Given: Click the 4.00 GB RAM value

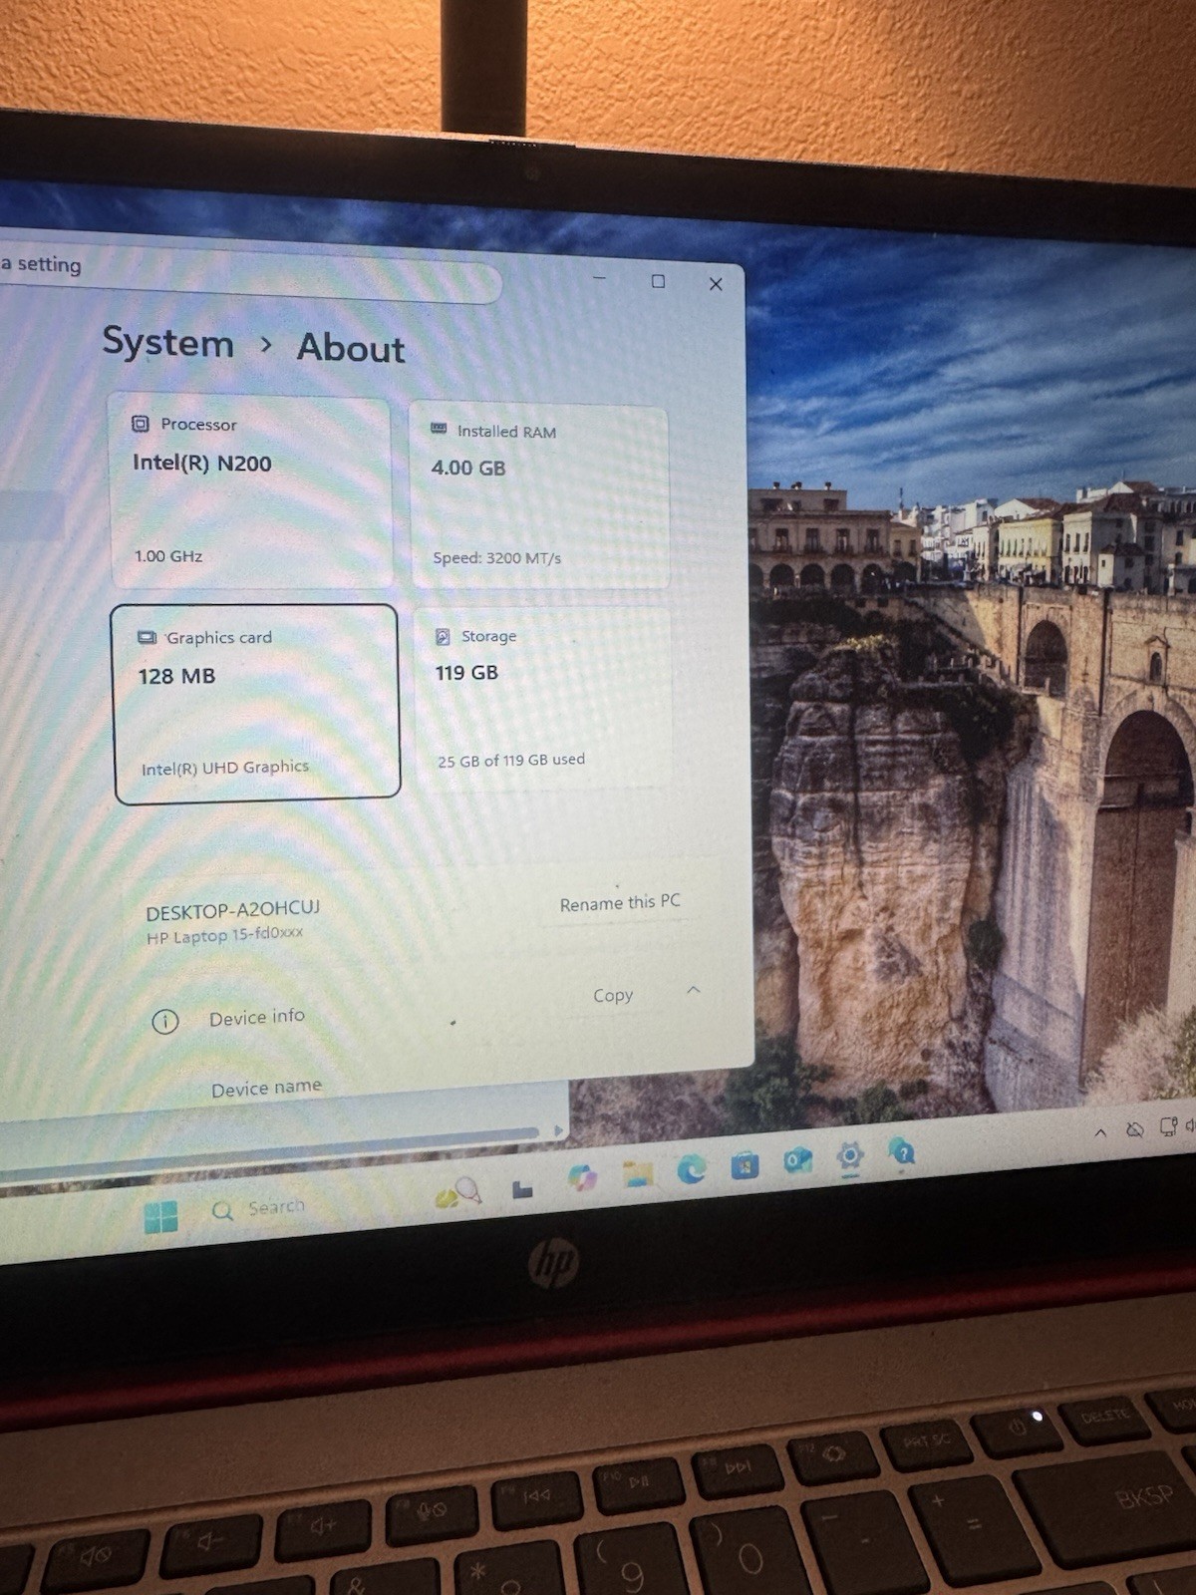Looking at the screenshot, I should tap(468, 468).
